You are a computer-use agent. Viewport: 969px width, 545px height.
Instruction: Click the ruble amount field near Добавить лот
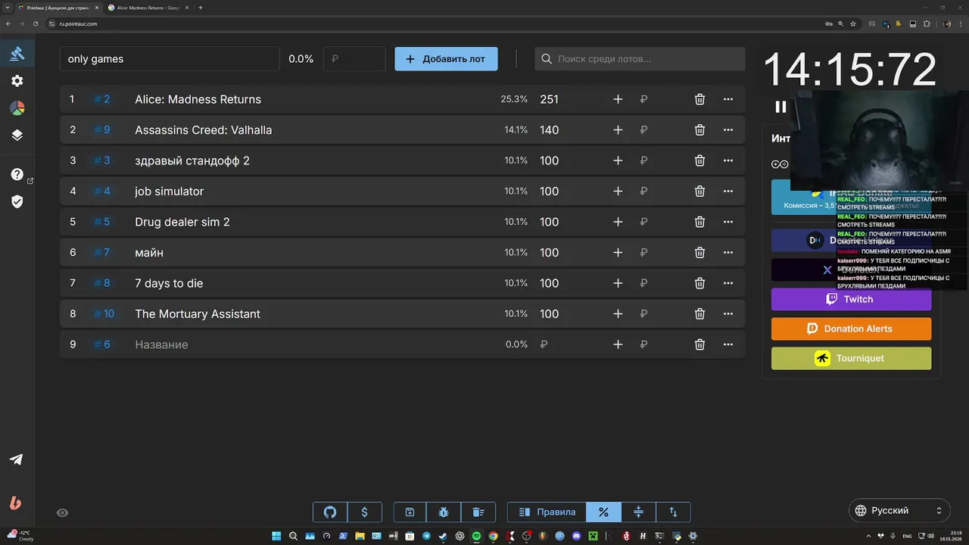pos(354,59)
